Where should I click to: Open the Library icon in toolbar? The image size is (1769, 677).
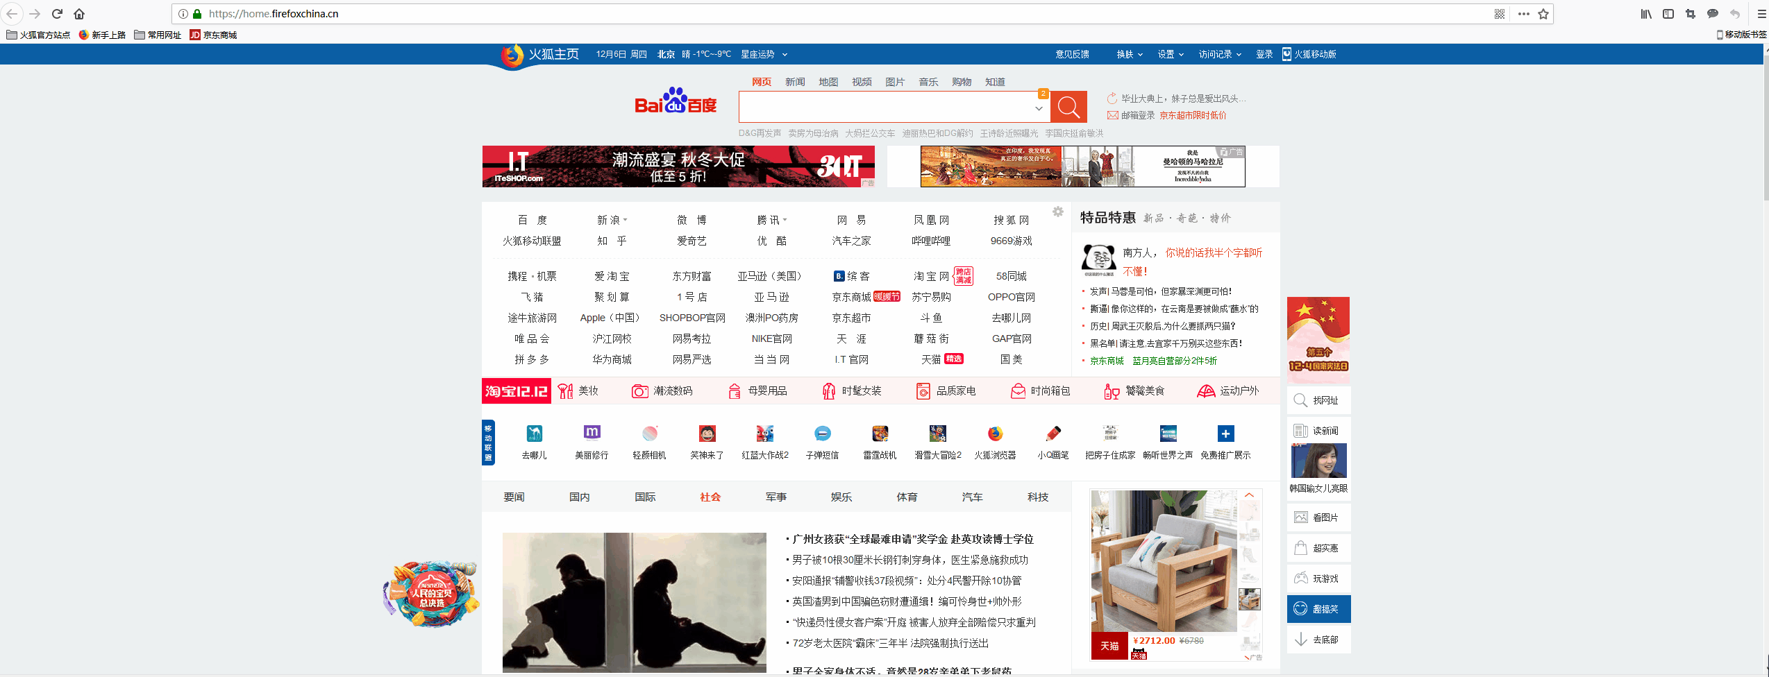(1646, 14)
